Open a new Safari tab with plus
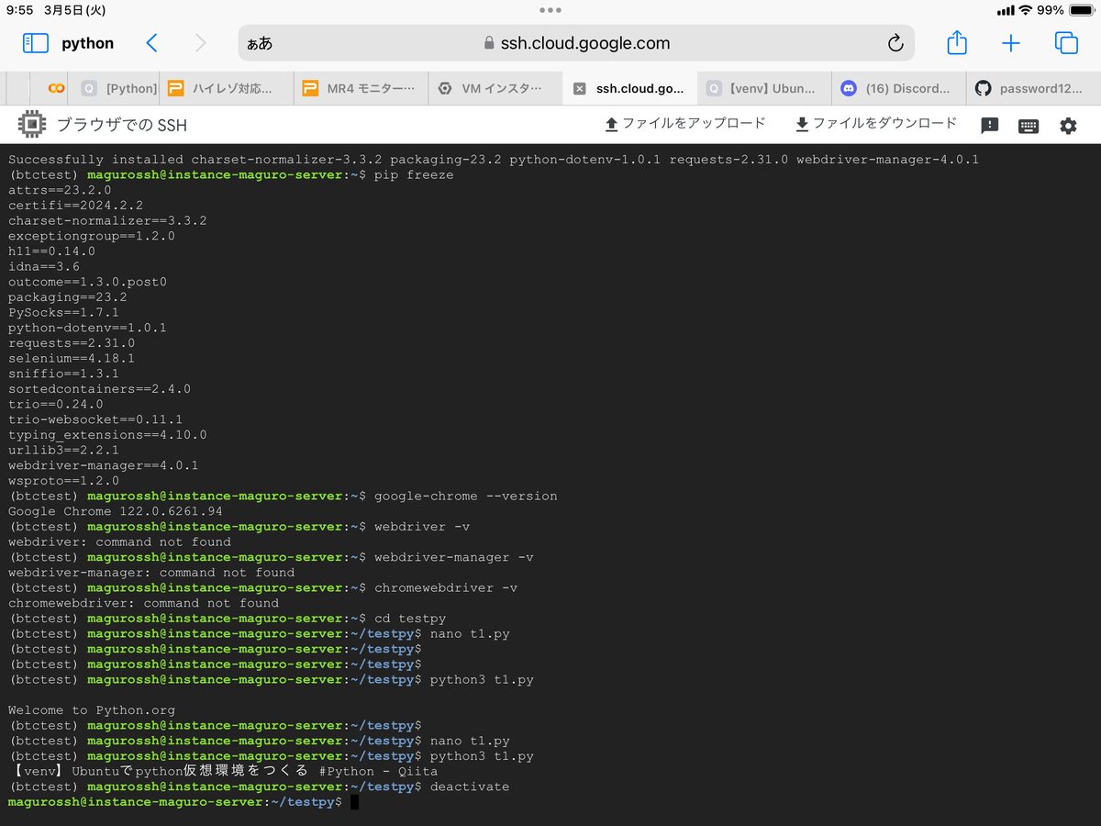This screenshot has width=1101, height=826. click(x=1011, y=43)
